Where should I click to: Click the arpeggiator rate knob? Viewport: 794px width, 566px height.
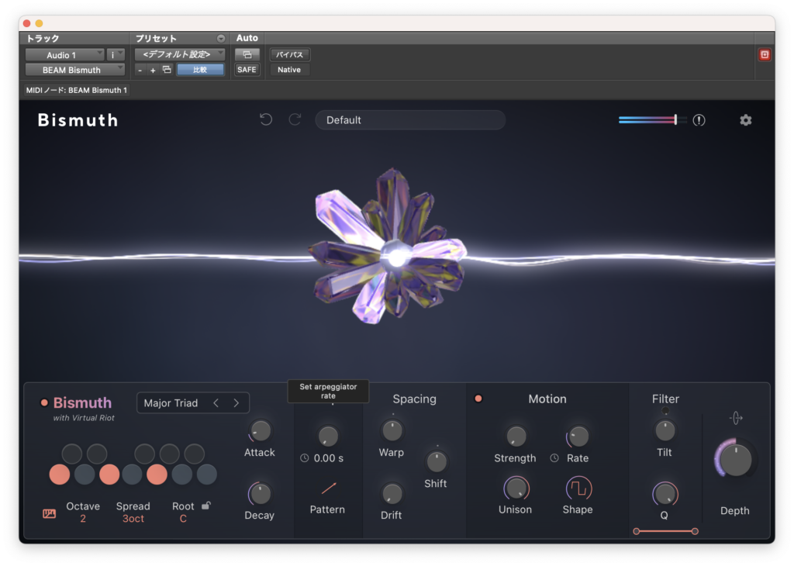click(x=328, y=436)
